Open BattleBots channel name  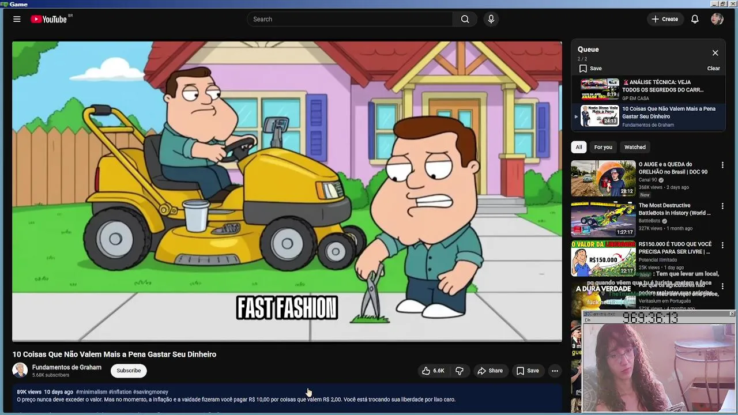[x=649, y=221]
